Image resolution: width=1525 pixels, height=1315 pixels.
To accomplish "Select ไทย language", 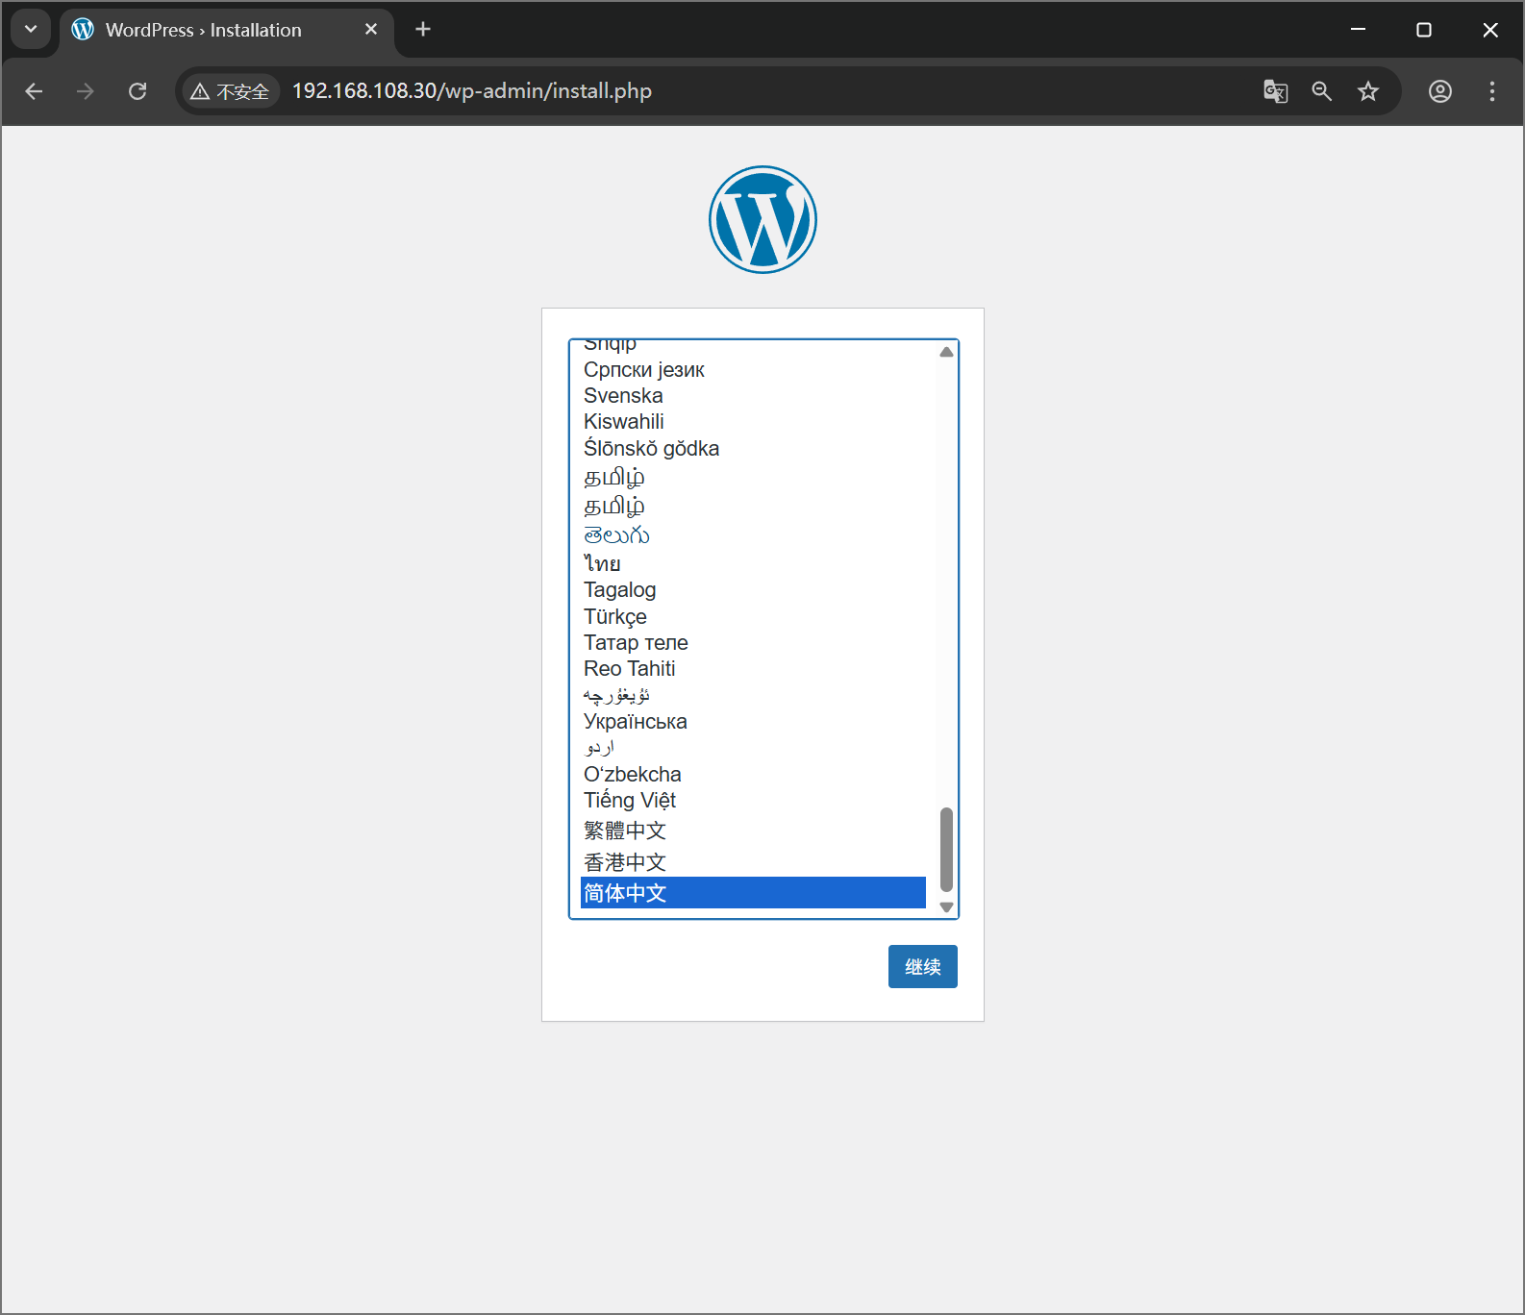I will coord(753,563).
